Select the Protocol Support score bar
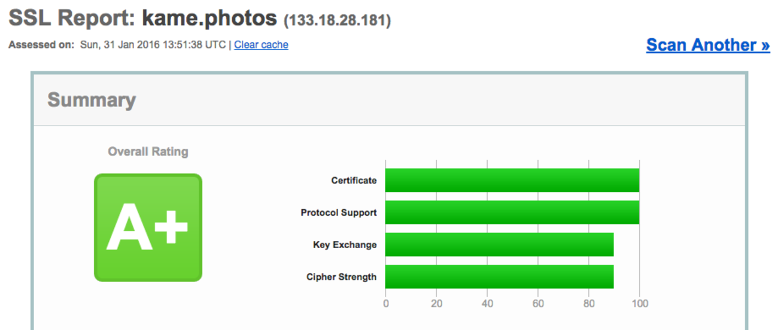778x330 pixels. (512, 212)
